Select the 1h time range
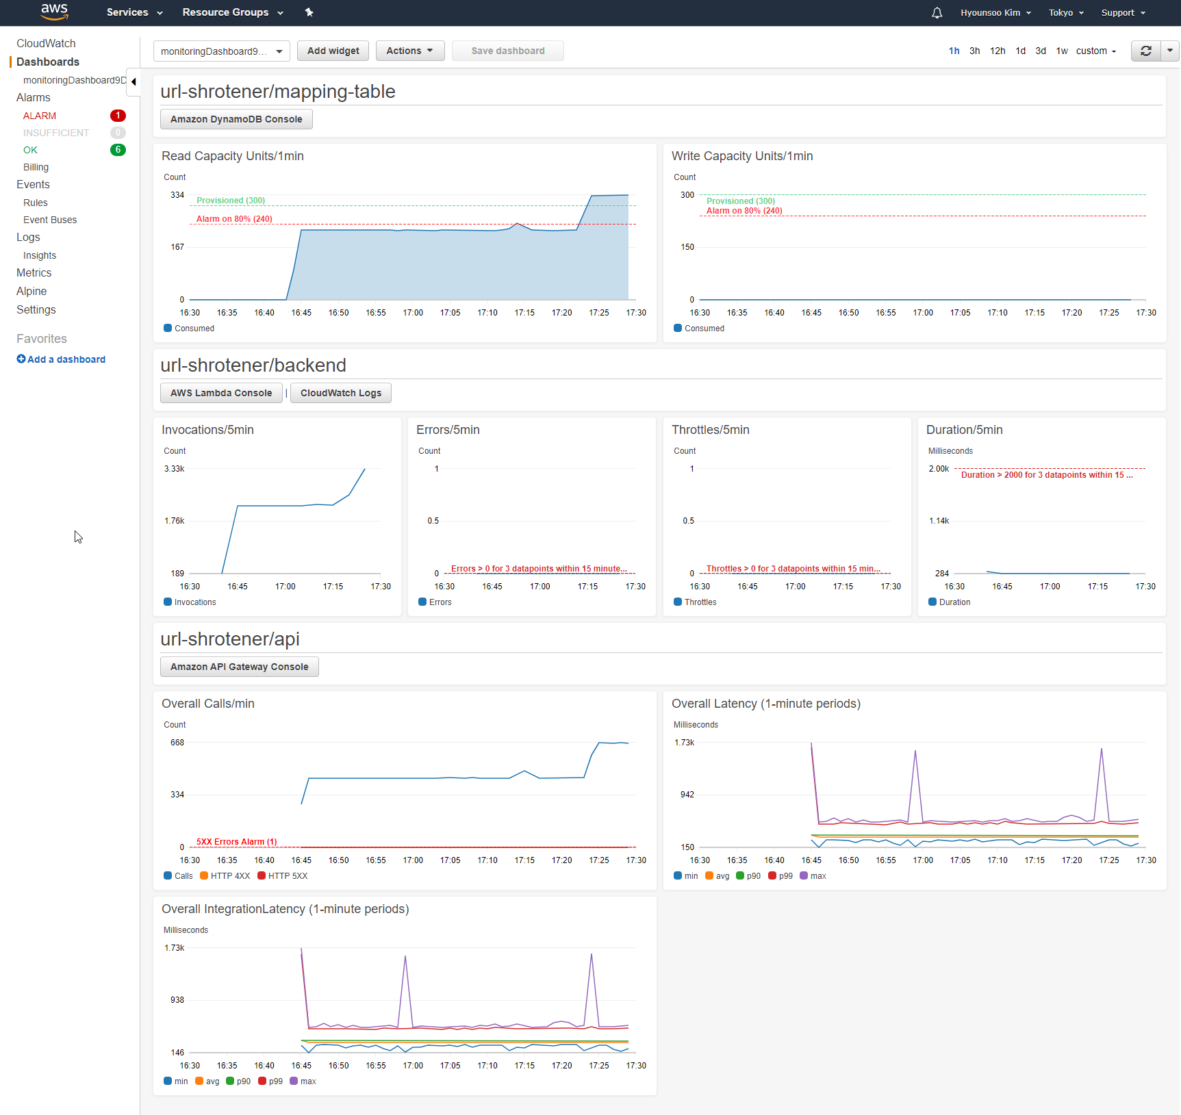Viewport: 1181px width, 1115px height. pos(954,51)
